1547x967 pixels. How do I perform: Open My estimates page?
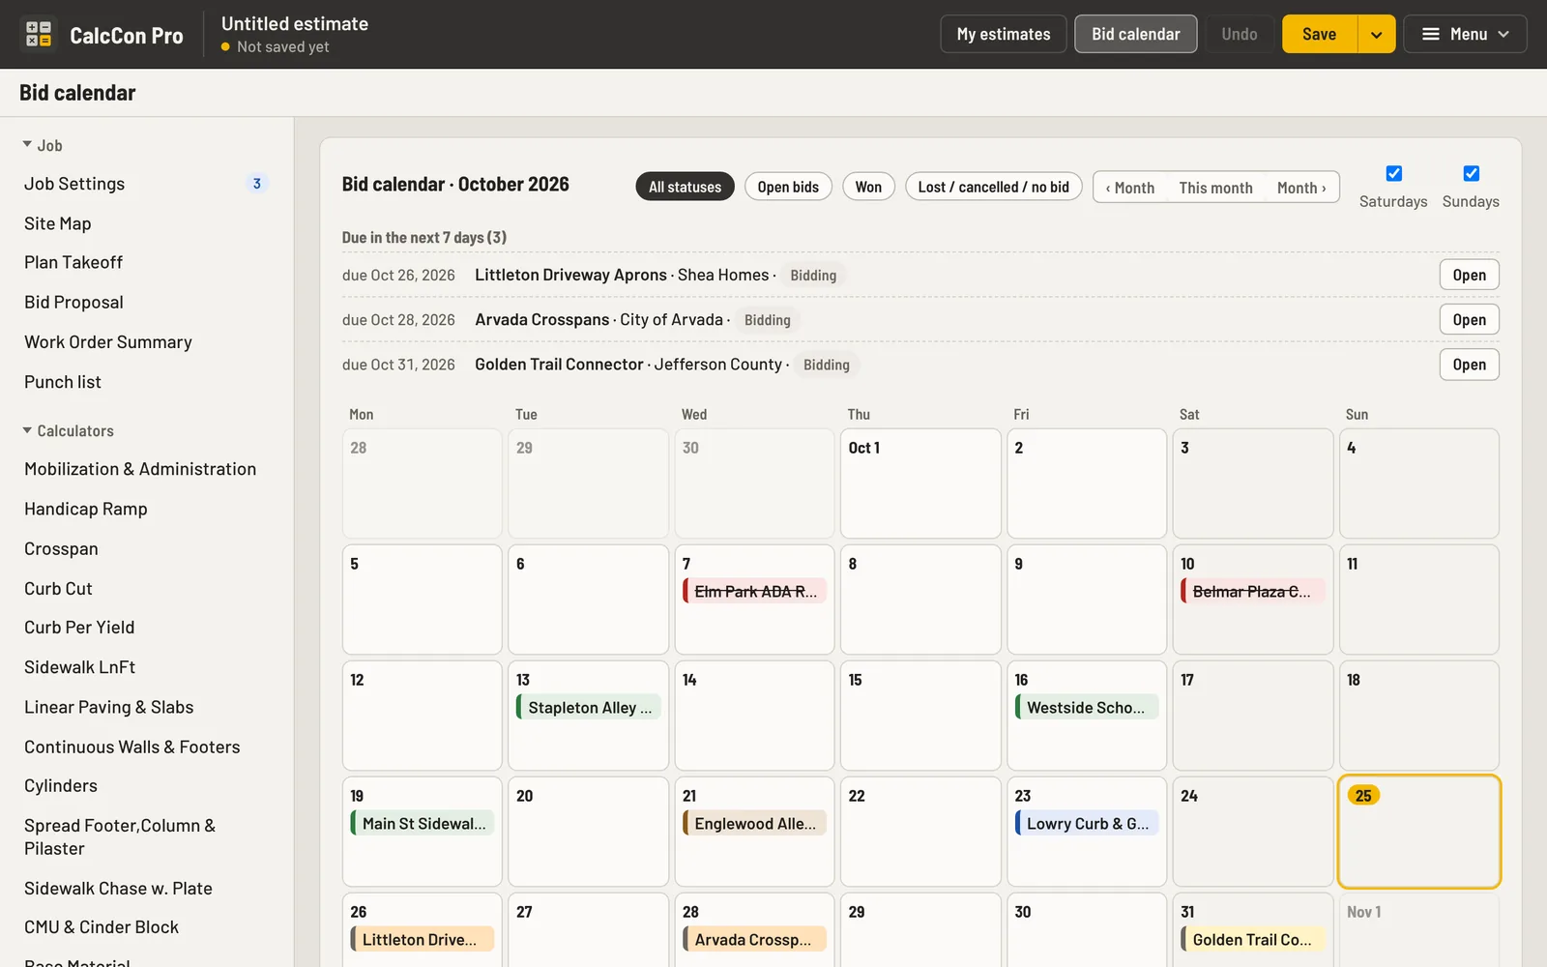click(x=1004, y=34)
